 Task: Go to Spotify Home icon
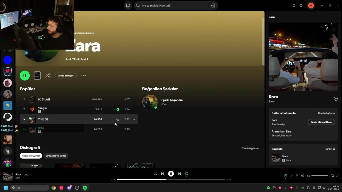(128, 6)
